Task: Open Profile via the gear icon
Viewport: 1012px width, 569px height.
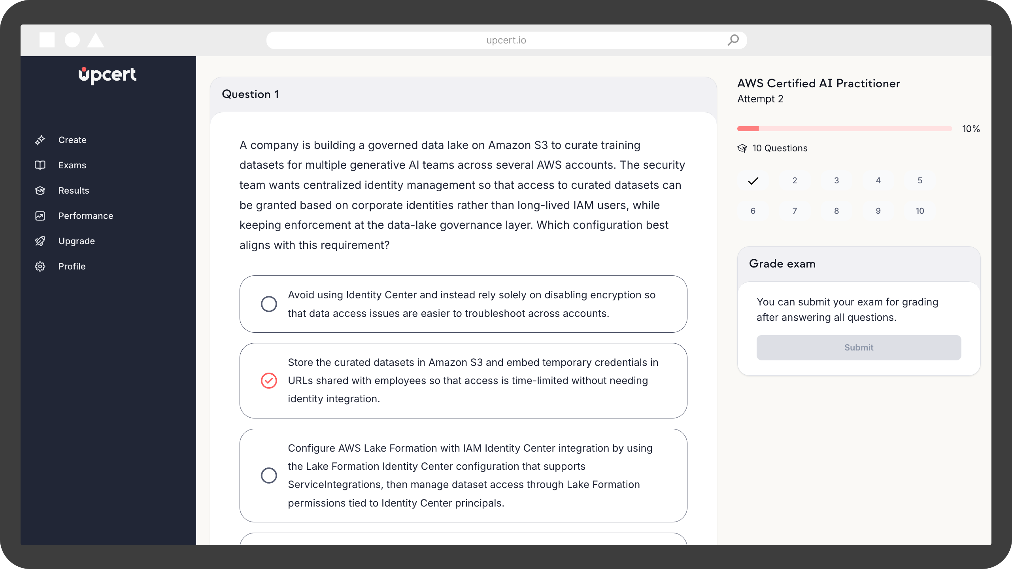Action: pyautogui.click(x=41, y=266)
